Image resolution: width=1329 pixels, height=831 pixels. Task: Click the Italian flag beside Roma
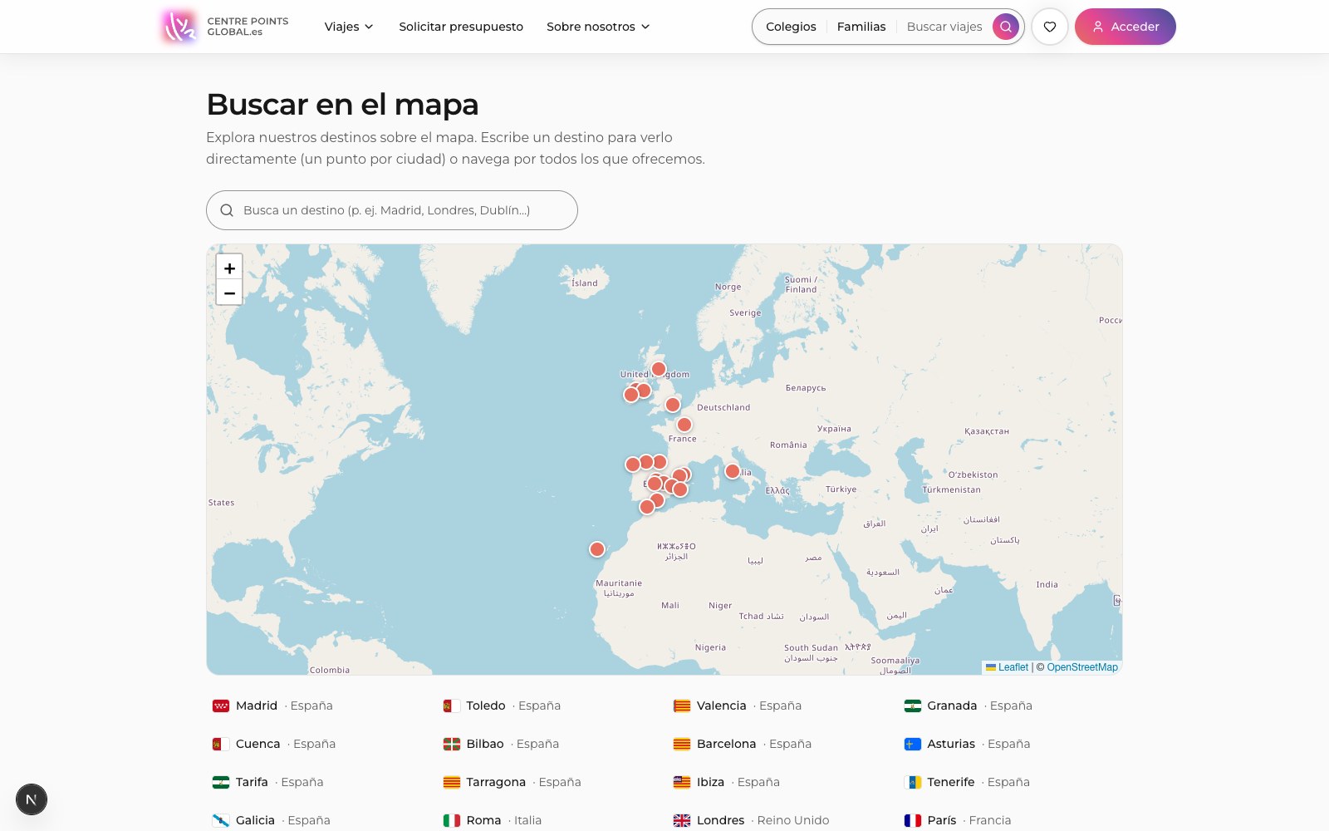(x=452, y=820)
